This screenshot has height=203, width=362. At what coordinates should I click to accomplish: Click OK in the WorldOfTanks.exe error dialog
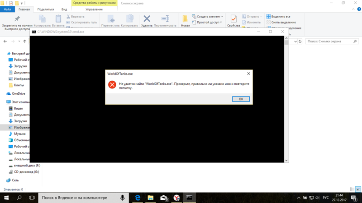[241, 99]
